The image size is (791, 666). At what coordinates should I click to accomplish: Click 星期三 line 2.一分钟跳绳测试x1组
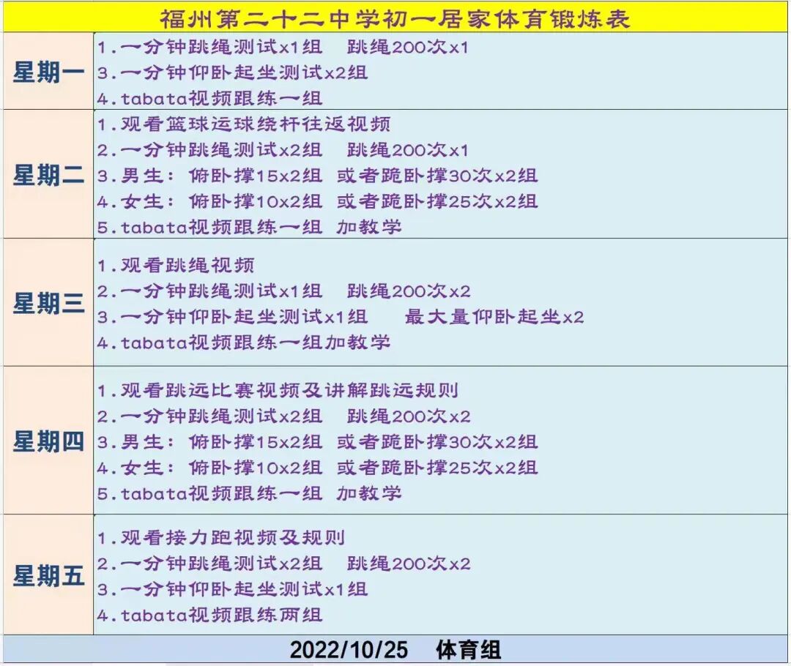click(x=210, y=291)
